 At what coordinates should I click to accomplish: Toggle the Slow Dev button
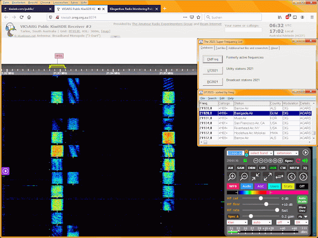tap(302, 209)
